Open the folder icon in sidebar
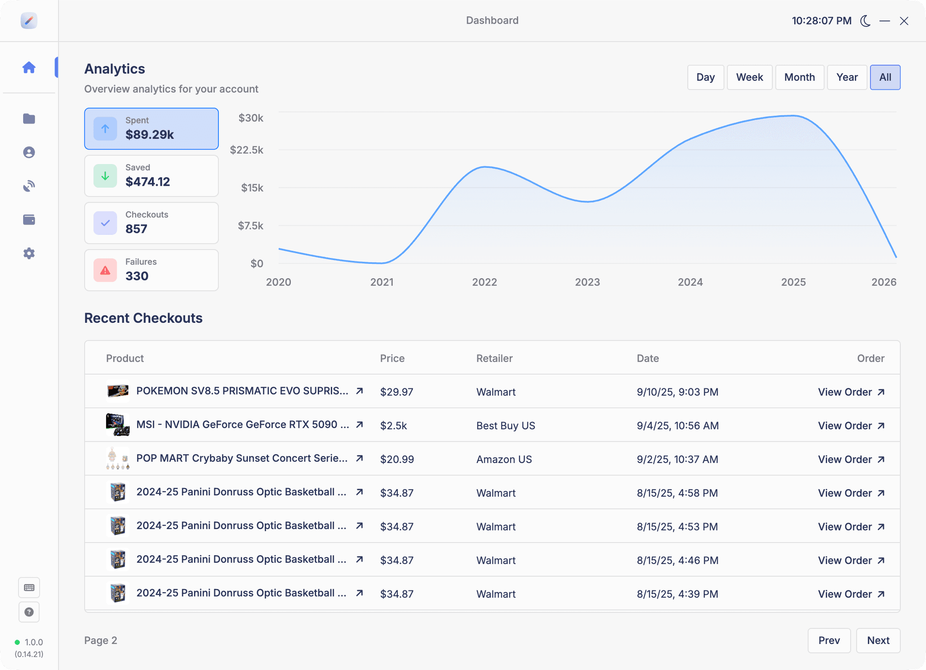The image size is (926, 670). coord(29,119)
